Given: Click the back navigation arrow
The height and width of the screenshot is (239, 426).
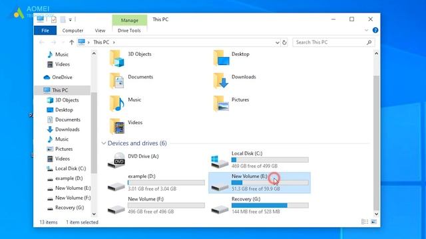Looking at the screenshot, I should click(x=41, y=42).
